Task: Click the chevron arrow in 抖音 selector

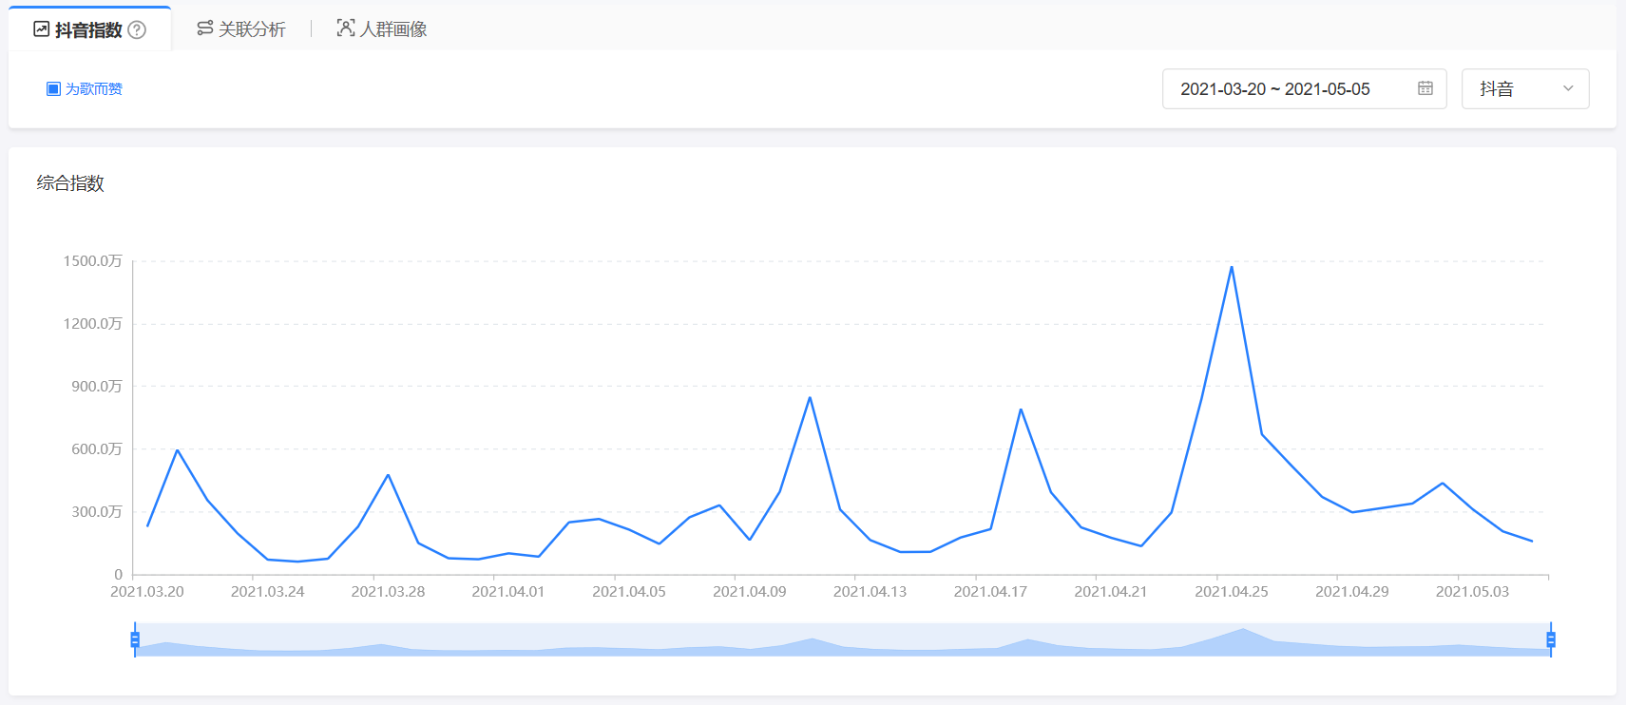Action: 1568,88
